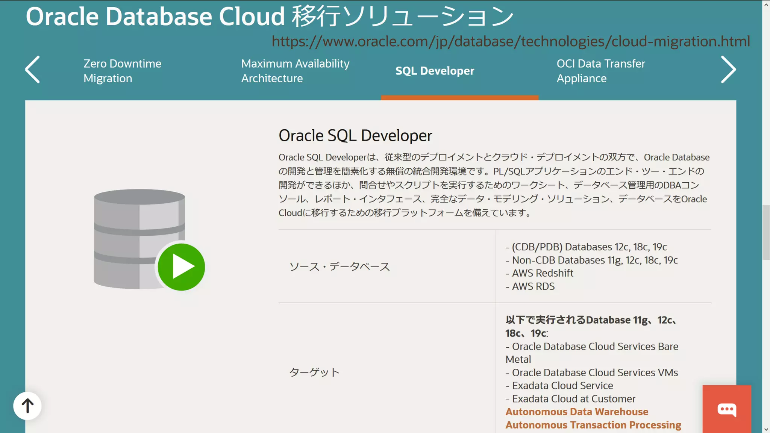Click the ターゲット row label
Image resolution: width=770 pixels, height=433 pixels.
pyautogui.click(x=314, y=372)
